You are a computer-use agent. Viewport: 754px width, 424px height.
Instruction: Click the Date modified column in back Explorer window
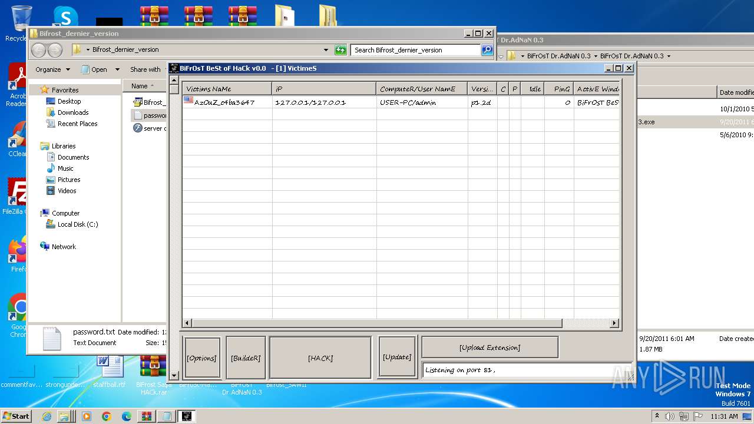(x=735, y=92)
